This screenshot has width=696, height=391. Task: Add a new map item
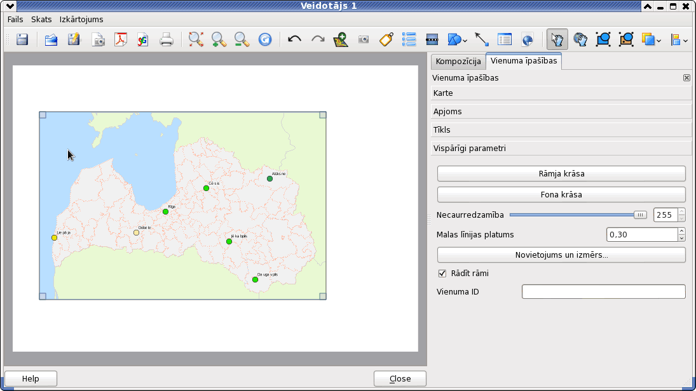click(x=341, y=39)
